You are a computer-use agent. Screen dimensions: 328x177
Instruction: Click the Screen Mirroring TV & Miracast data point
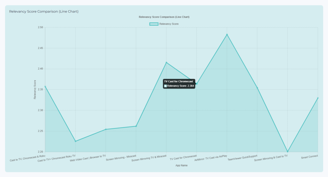pos(166,62)
